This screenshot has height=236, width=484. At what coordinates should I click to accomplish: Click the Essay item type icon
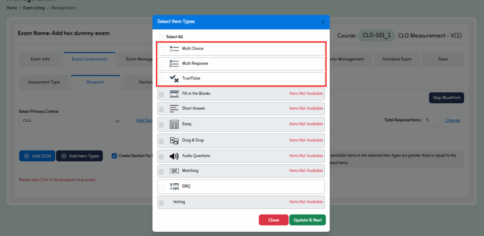pos(174,124)
